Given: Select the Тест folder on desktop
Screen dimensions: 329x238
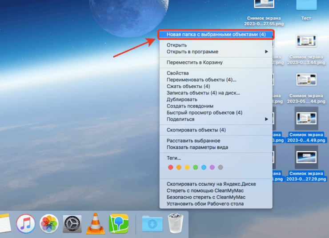Looking at the screenshot, I should point(306,11).
